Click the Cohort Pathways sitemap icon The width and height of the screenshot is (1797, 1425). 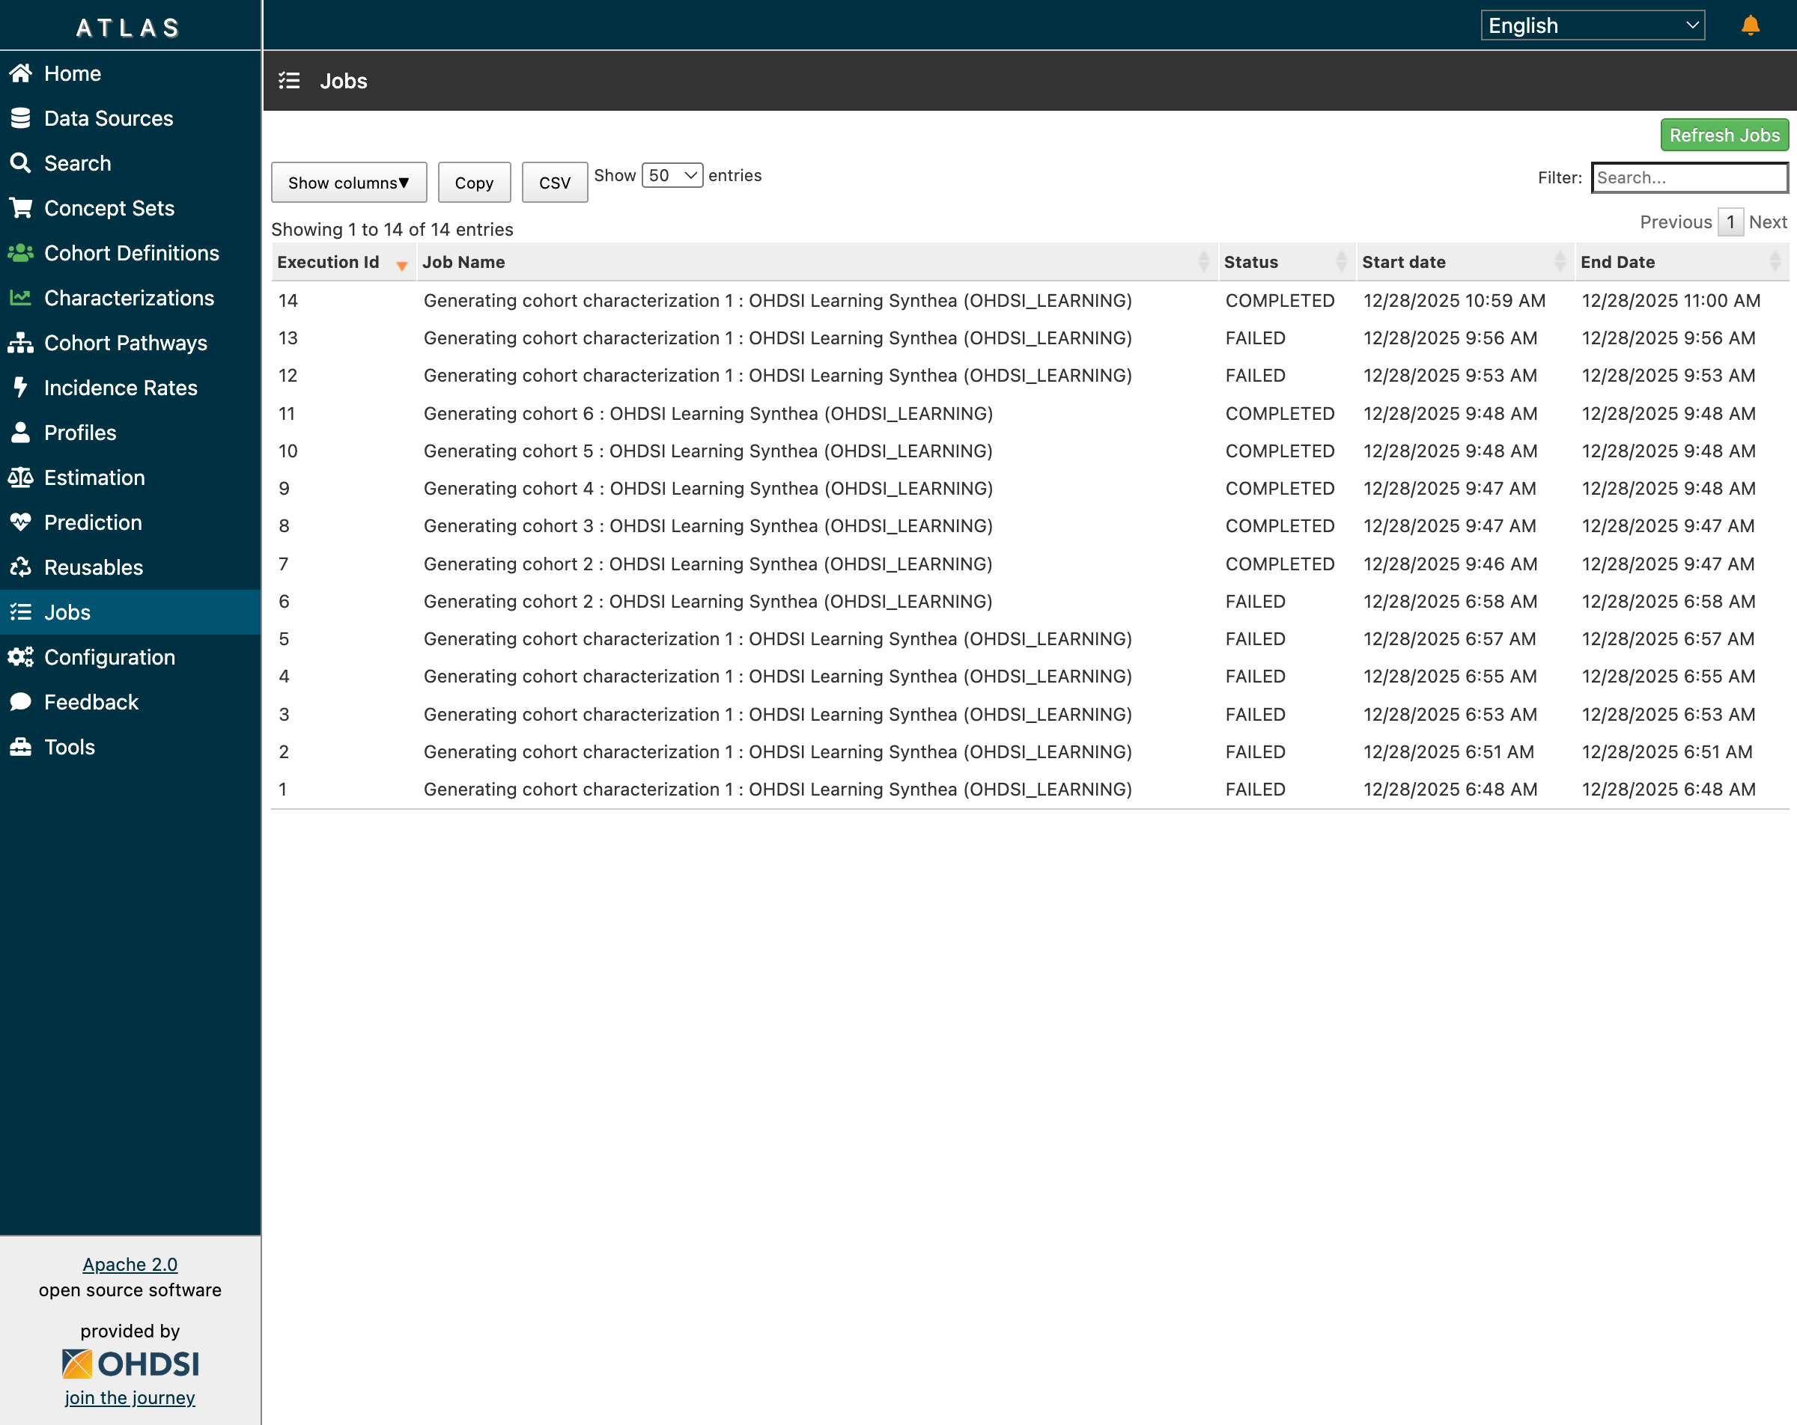coord(21,343)
